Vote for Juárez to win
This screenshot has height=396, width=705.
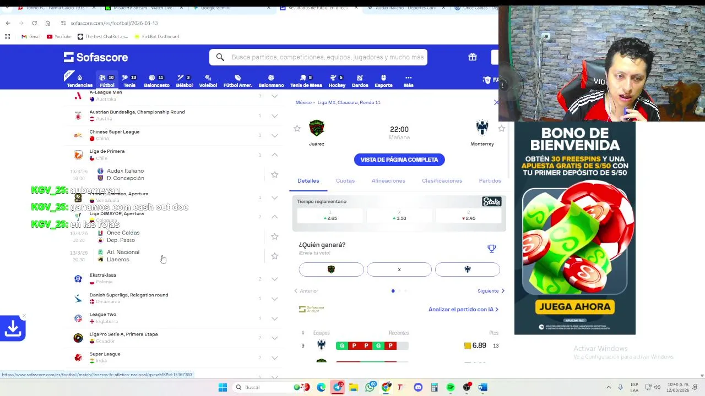[x=331, y=269]
